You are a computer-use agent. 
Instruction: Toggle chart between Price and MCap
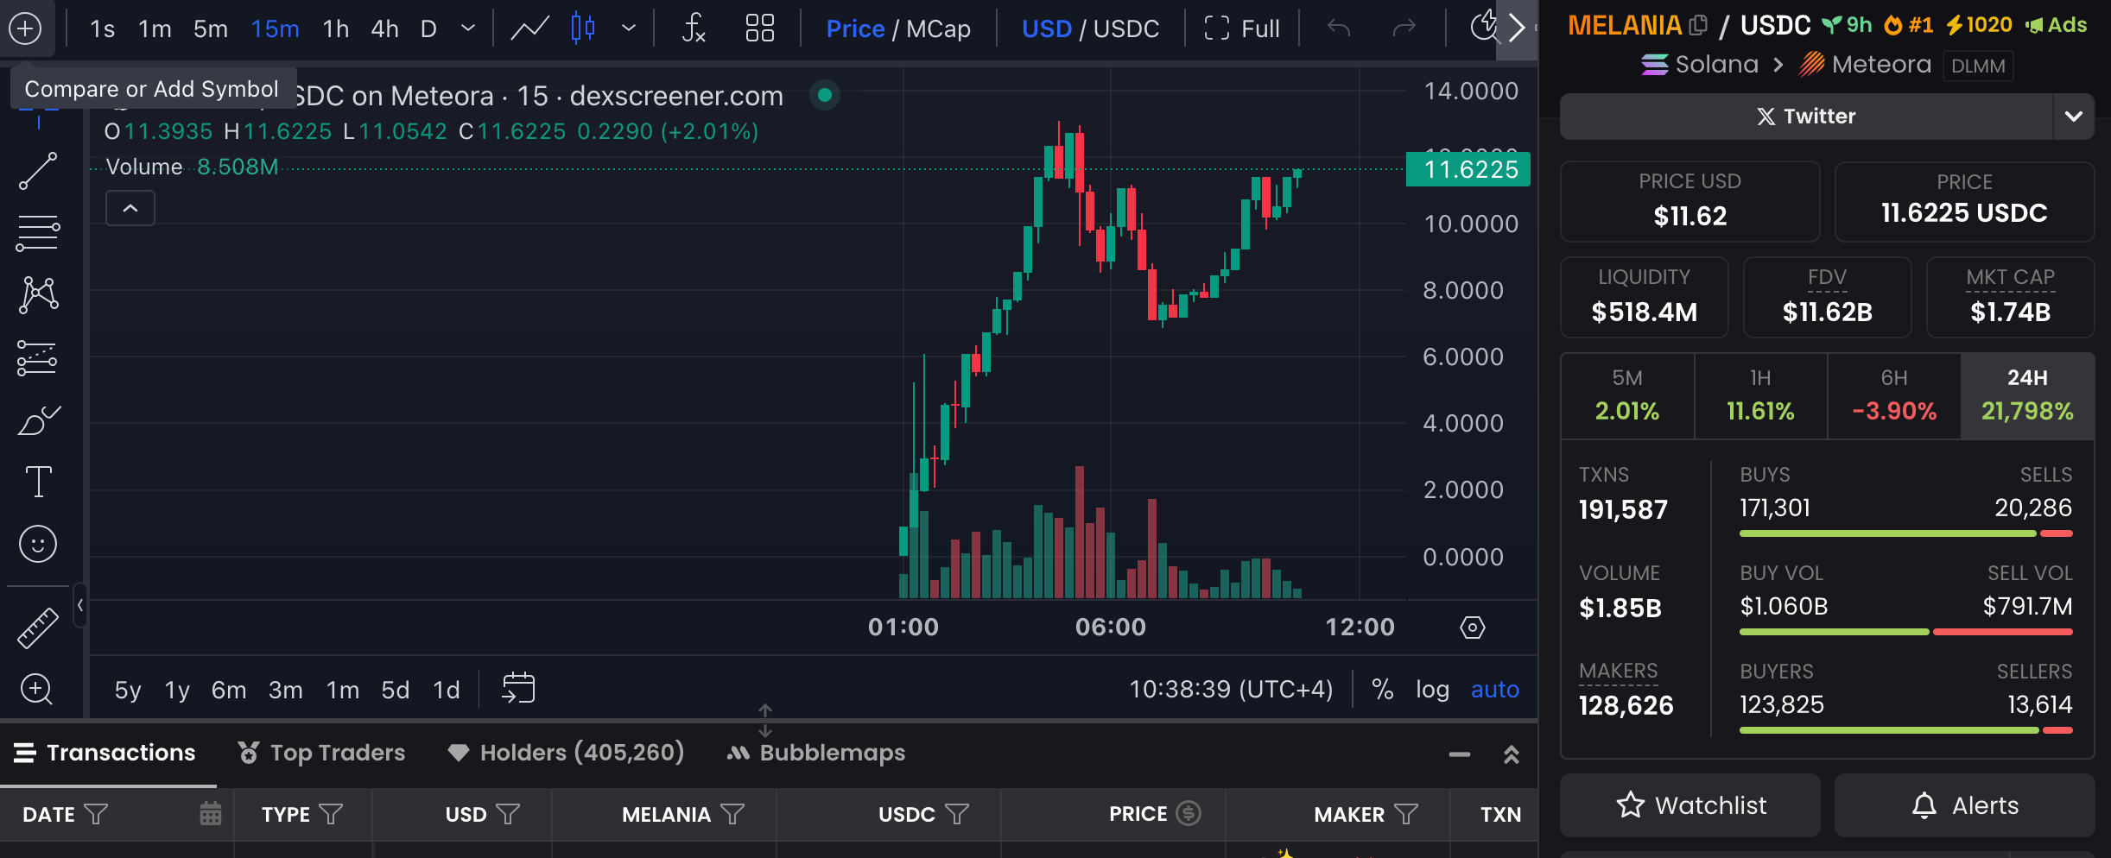coord(898,28)
